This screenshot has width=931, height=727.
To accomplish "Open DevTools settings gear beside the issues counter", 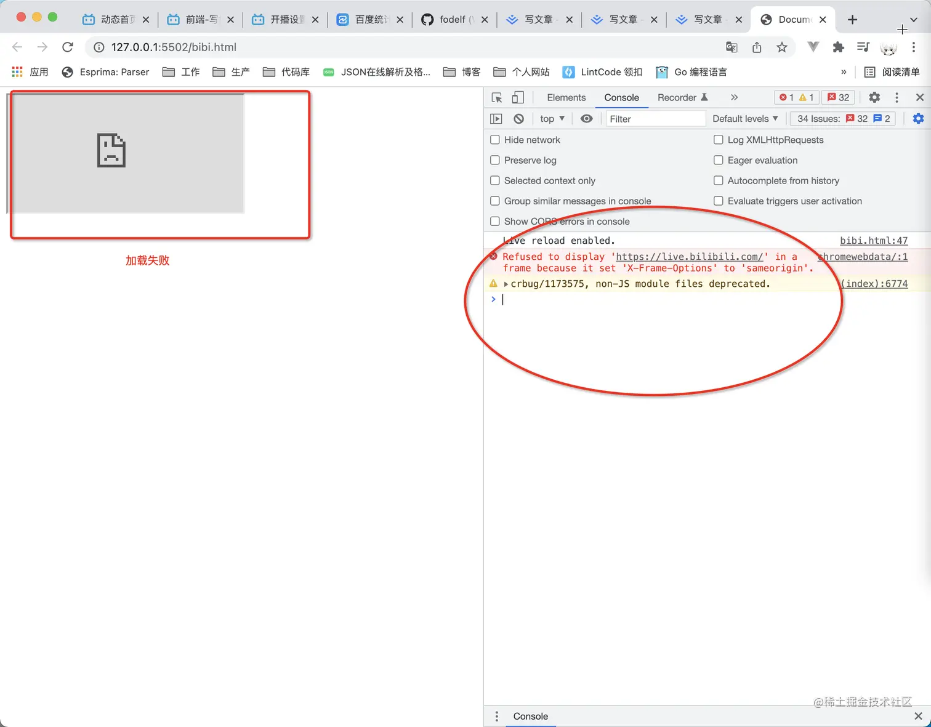I will (874, 97).
